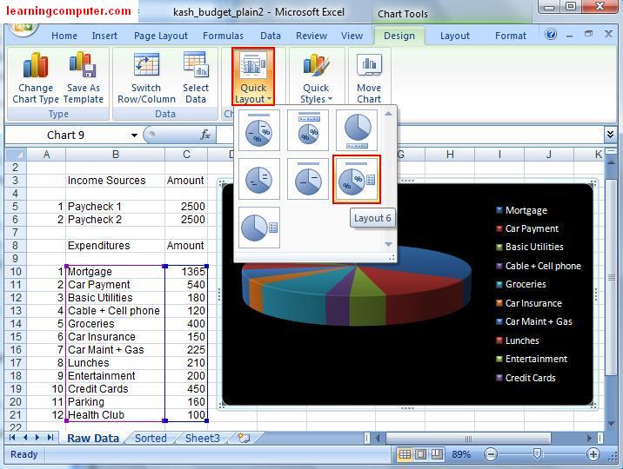The width and height of the screenshot is (623, 469).
Task: Open the Data ribbon tab
Action: 271,36
